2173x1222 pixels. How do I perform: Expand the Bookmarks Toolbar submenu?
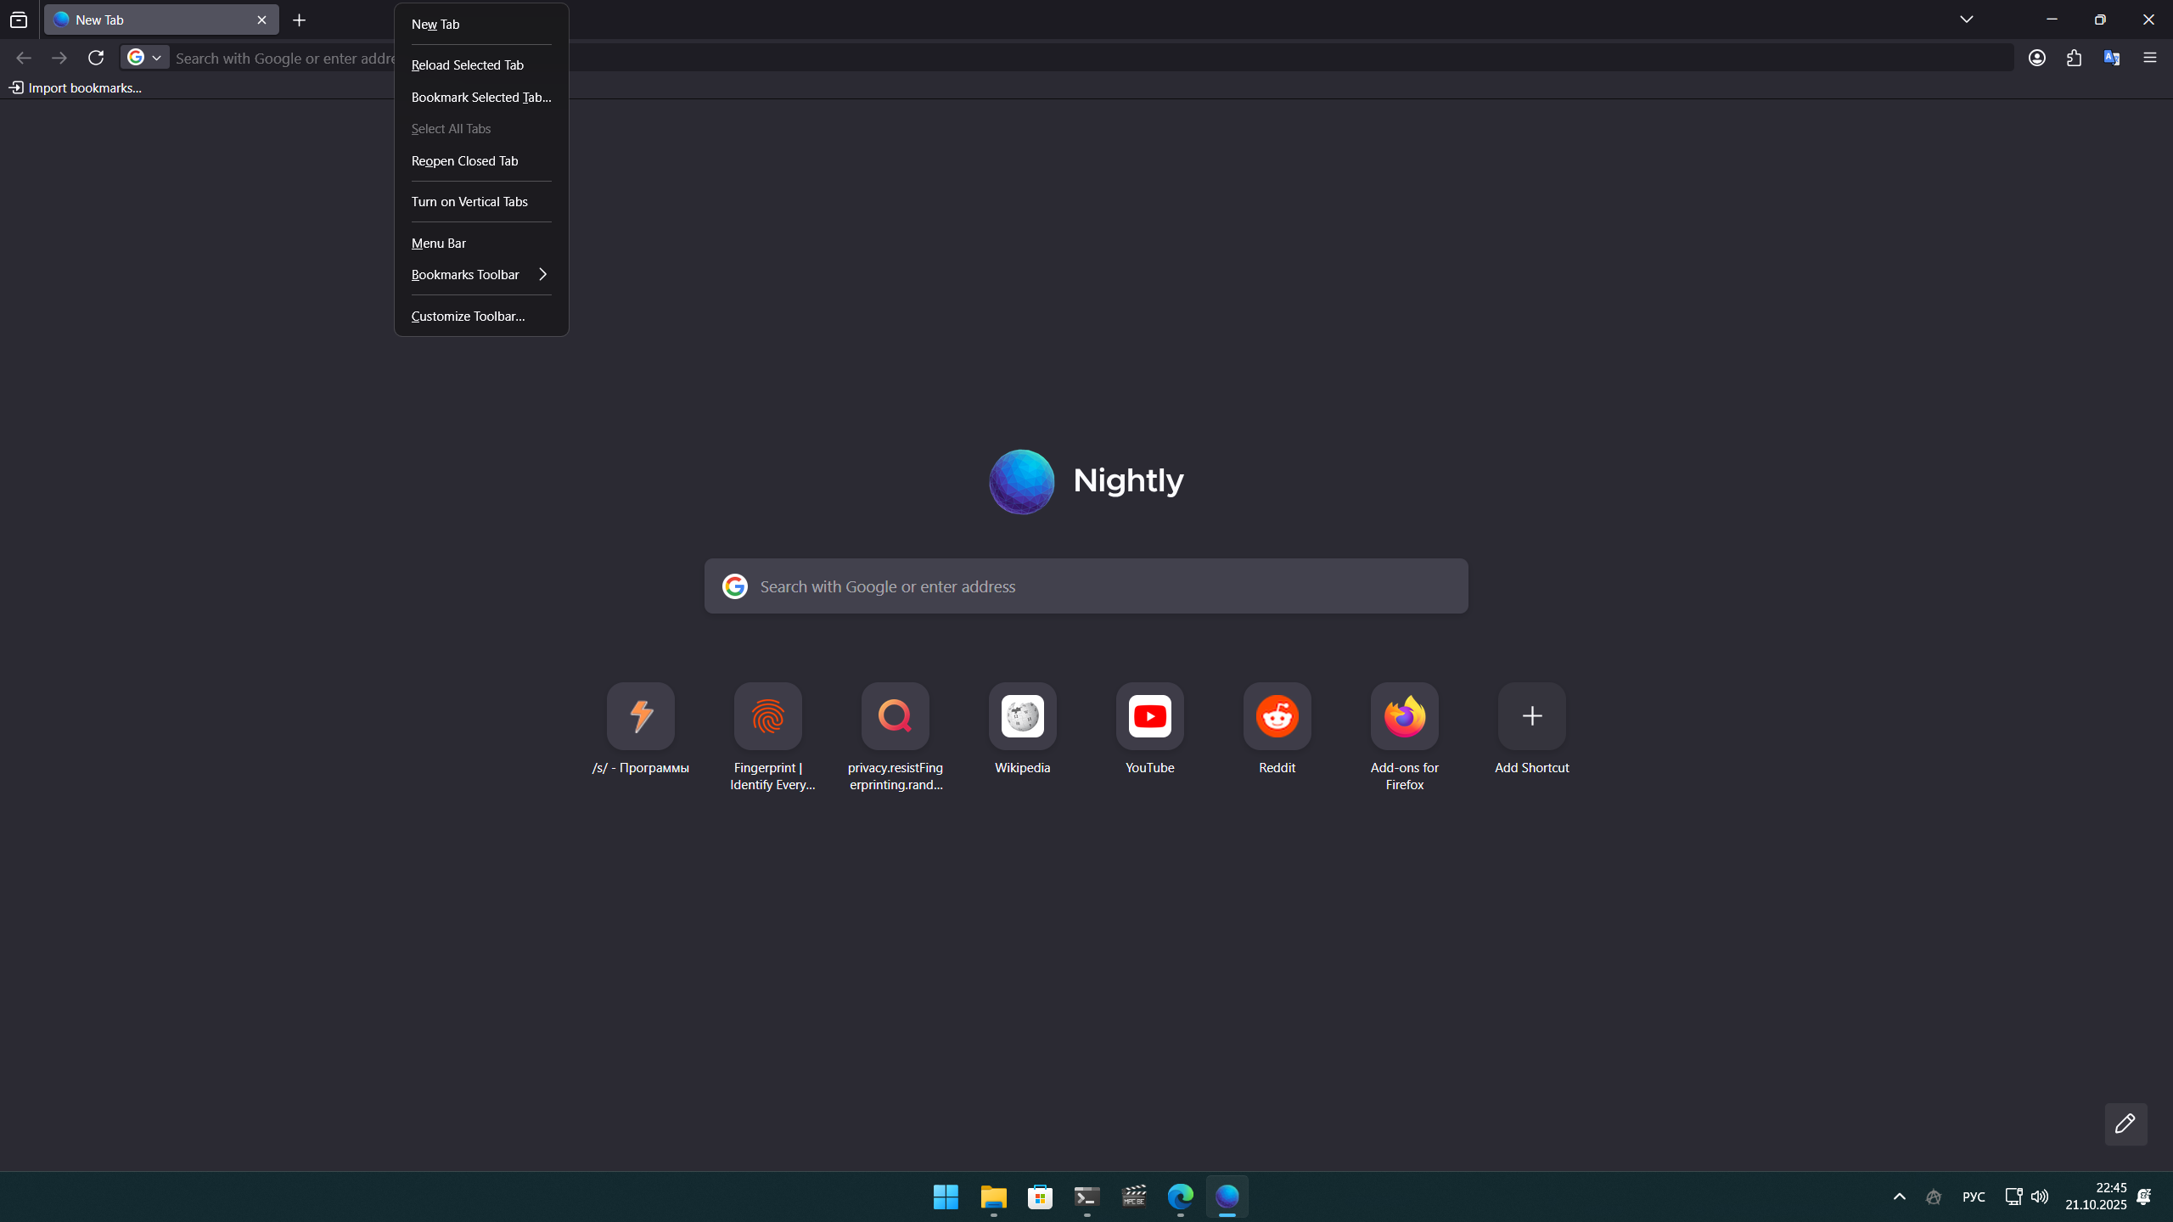(x=480, y=275)
